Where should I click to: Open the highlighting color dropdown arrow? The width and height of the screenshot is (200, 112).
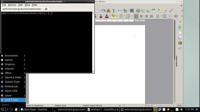(117, 16)
